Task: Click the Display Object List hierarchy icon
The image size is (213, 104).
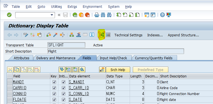Action: click(x=72, y=35)
